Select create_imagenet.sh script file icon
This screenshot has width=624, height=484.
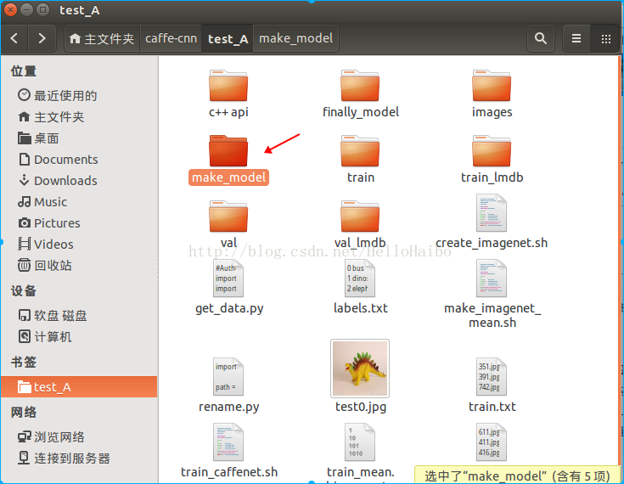click(492, 213)
